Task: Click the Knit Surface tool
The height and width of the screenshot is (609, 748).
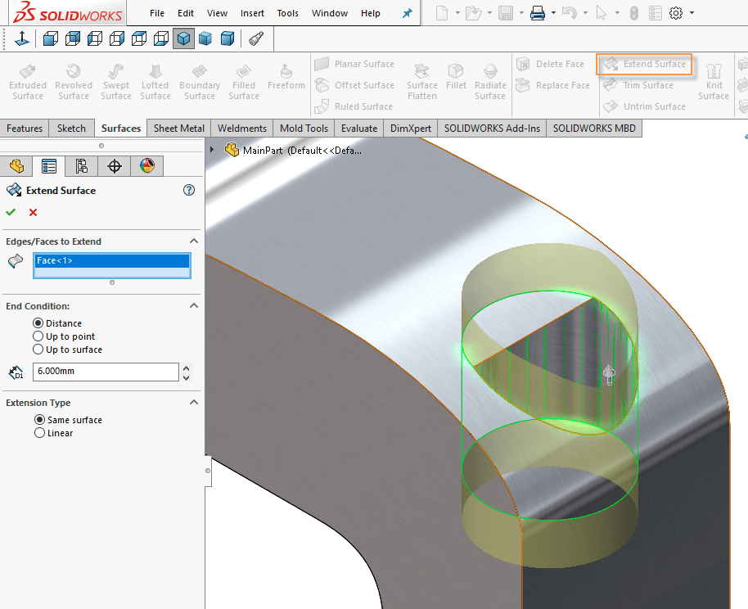Action: point(714,82)
